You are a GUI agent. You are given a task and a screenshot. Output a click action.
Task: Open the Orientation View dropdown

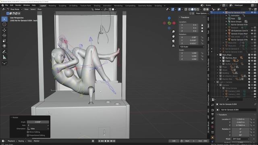pyautogui.click(x=38, y=129)
